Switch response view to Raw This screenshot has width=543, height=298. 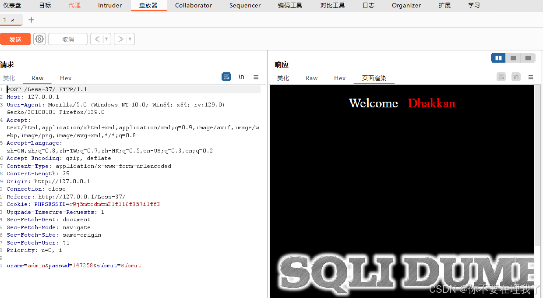tap(312, 78)
